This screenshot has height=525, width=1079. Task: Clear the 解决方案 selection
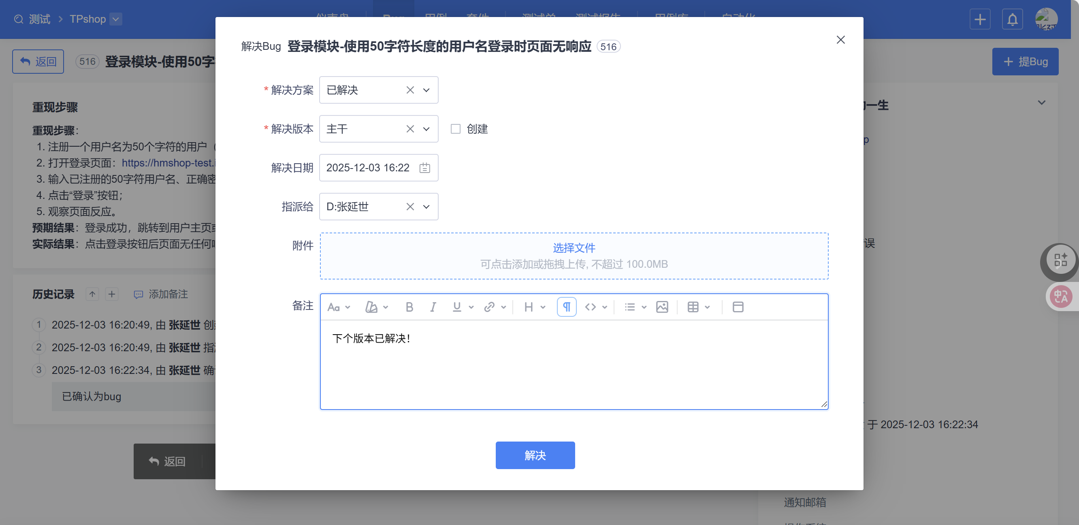pyautogui.click(x=410, y=90)
